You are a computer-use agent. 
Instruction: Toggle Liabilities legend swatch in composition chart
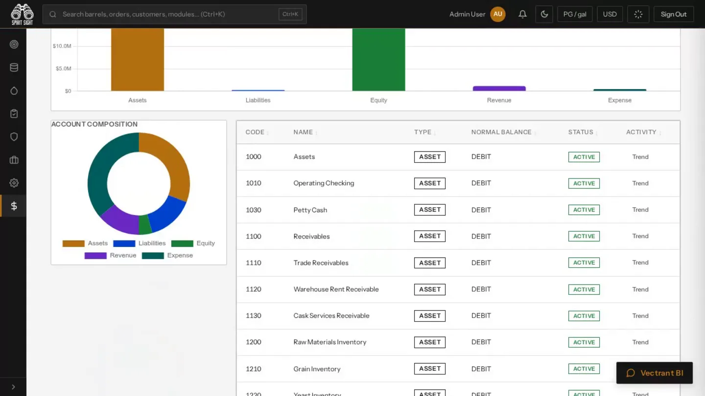point(124,243)
